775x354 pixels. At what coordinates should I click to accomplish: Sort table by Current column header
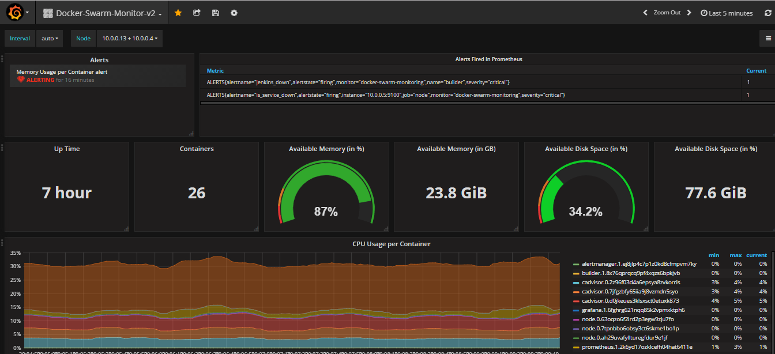757,71
